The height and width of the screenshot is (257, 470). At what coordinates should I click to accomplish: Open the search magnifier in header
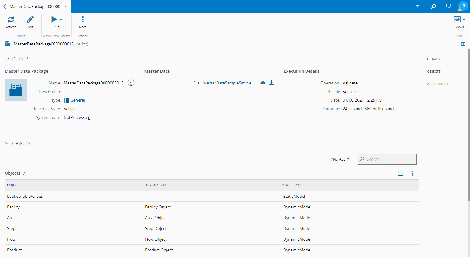(433, 6)
